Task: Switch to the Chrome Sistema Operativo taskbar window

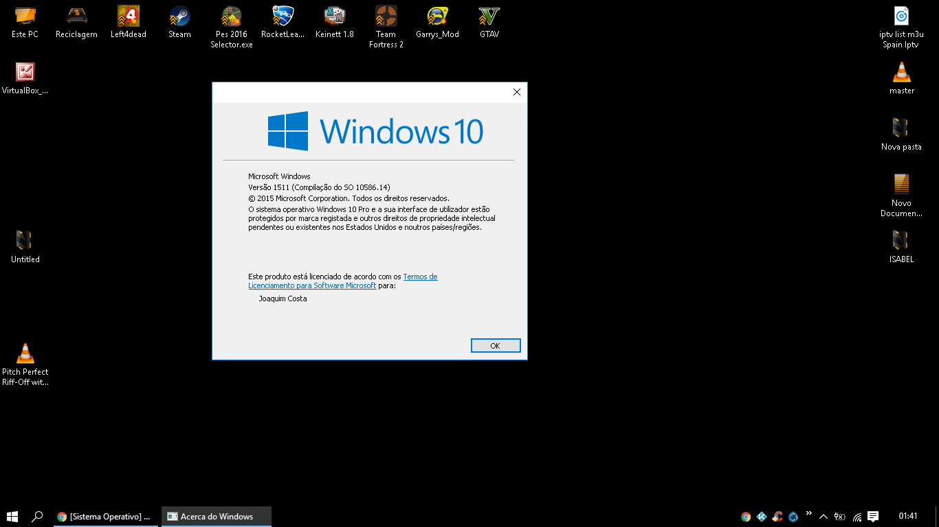Action: [x=105, y=517]
